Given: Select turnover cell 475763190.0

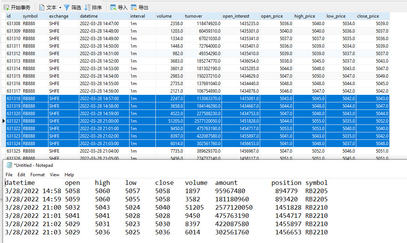Looking at the screenshot, I should pos(203,129).
